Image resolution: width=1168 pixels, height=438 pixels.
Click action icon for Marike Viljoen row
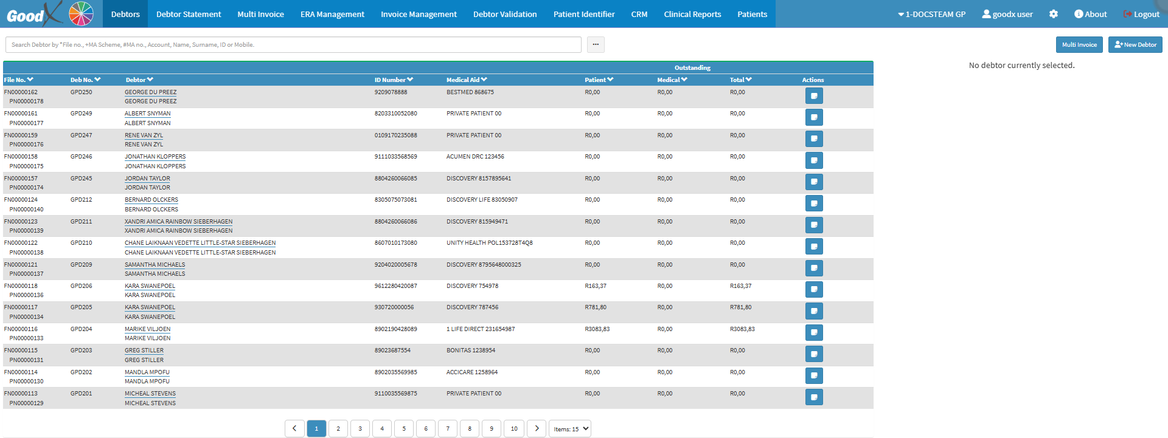click(x=814, y=333)
